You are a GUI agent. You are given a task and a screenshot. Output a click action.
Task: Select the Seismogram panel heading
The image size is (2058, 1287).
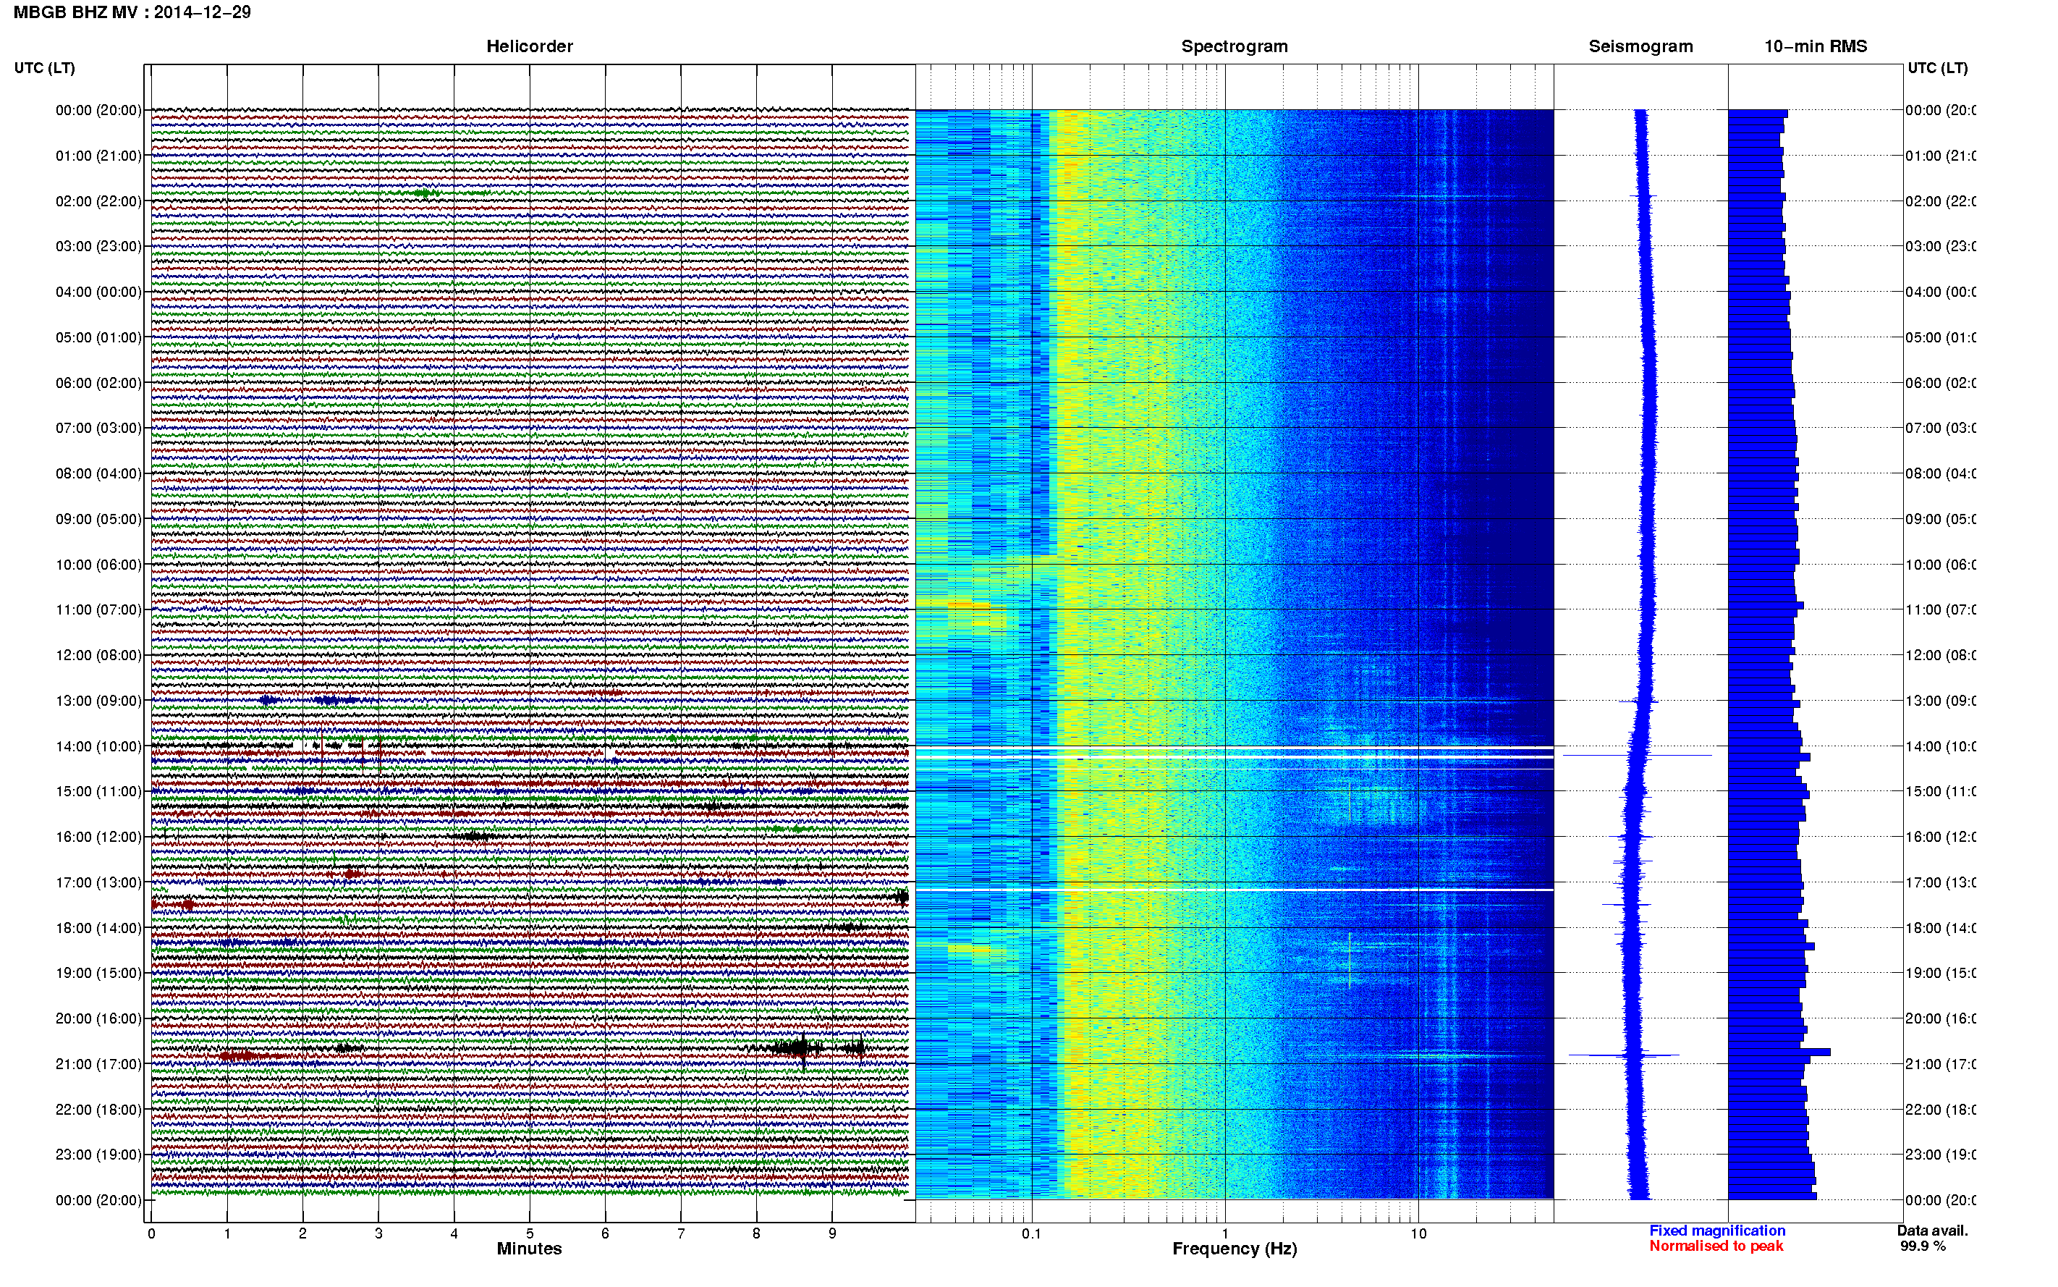[x=1640, y=46]
